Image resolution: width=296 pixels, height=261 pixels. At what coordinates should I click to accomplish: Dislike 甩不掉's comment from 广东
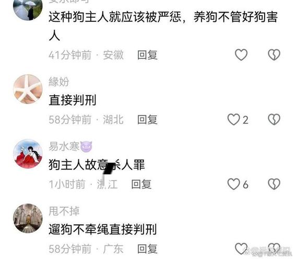coord(274,248)
